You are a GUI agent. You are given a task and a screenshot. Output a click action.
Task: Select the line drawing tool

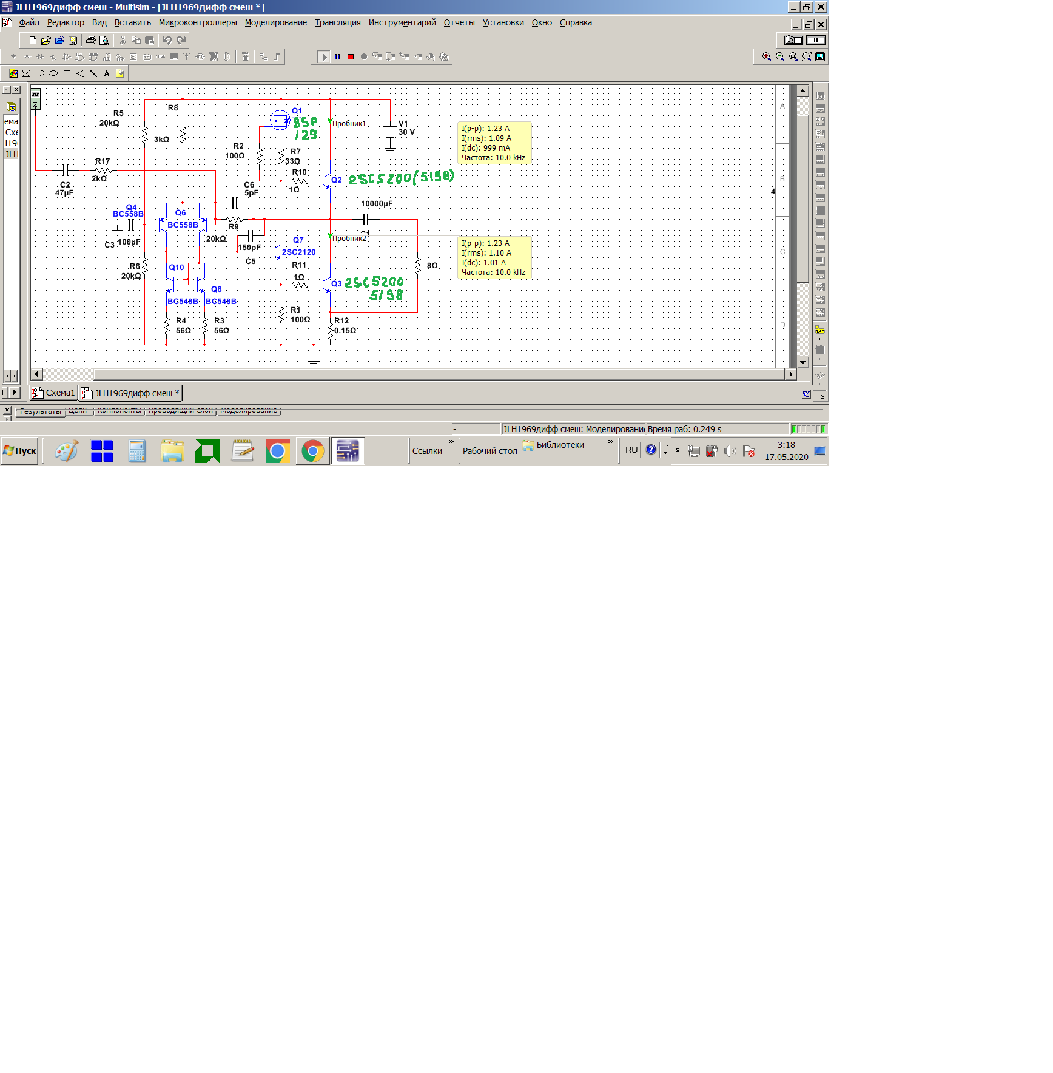[x=93, y=74]
